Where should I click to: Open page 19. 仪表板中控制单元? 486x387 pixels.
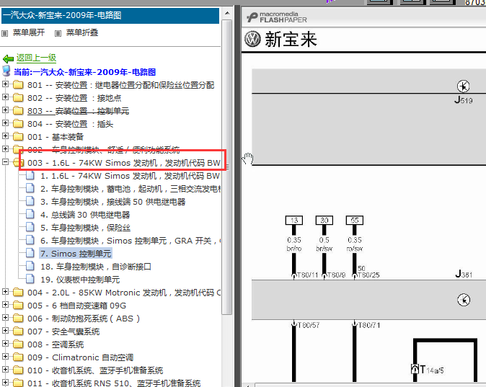pyautogui.click(x=80, y=280)
